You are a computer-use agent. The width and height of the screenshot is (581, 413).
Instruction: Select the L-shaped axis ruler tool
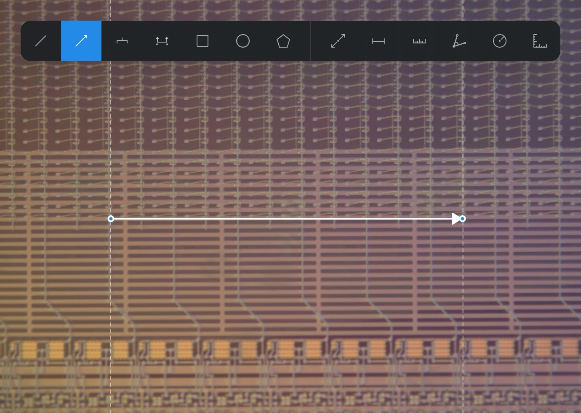coord(540,41)
